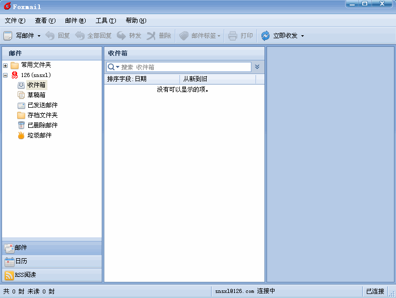Click the 写邮件 compose icon
The height and width of the screenshot is (298, 396).
(x=8, y=36)
